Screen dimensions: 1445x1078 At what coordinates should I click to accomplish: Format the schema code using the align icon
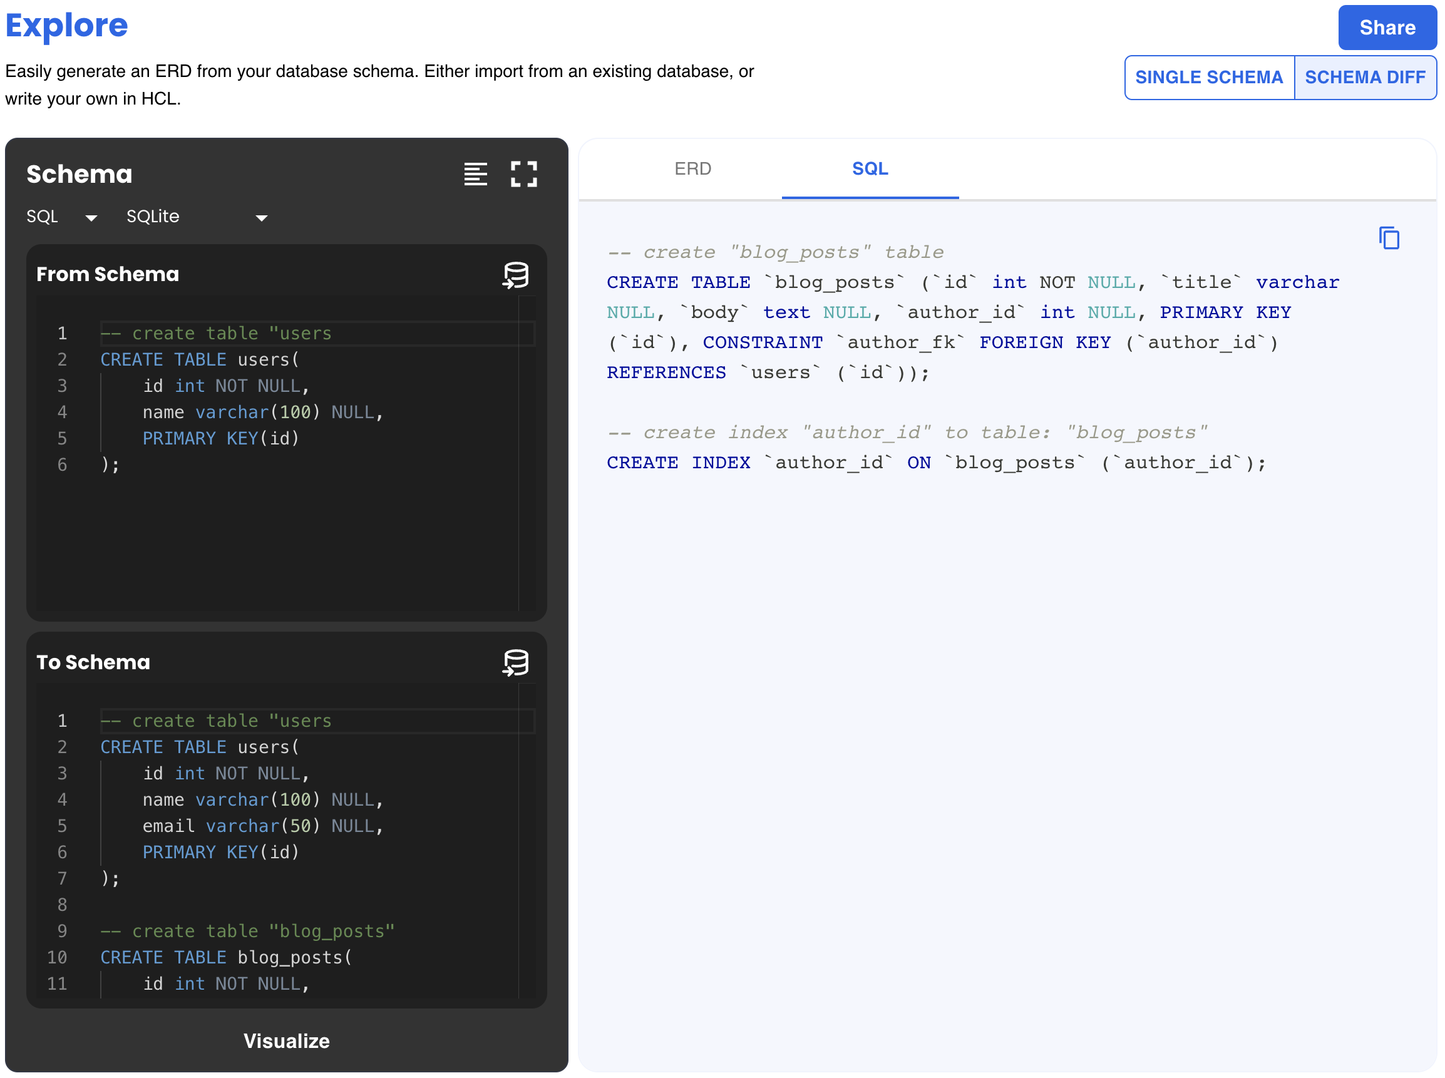[476, 173]
